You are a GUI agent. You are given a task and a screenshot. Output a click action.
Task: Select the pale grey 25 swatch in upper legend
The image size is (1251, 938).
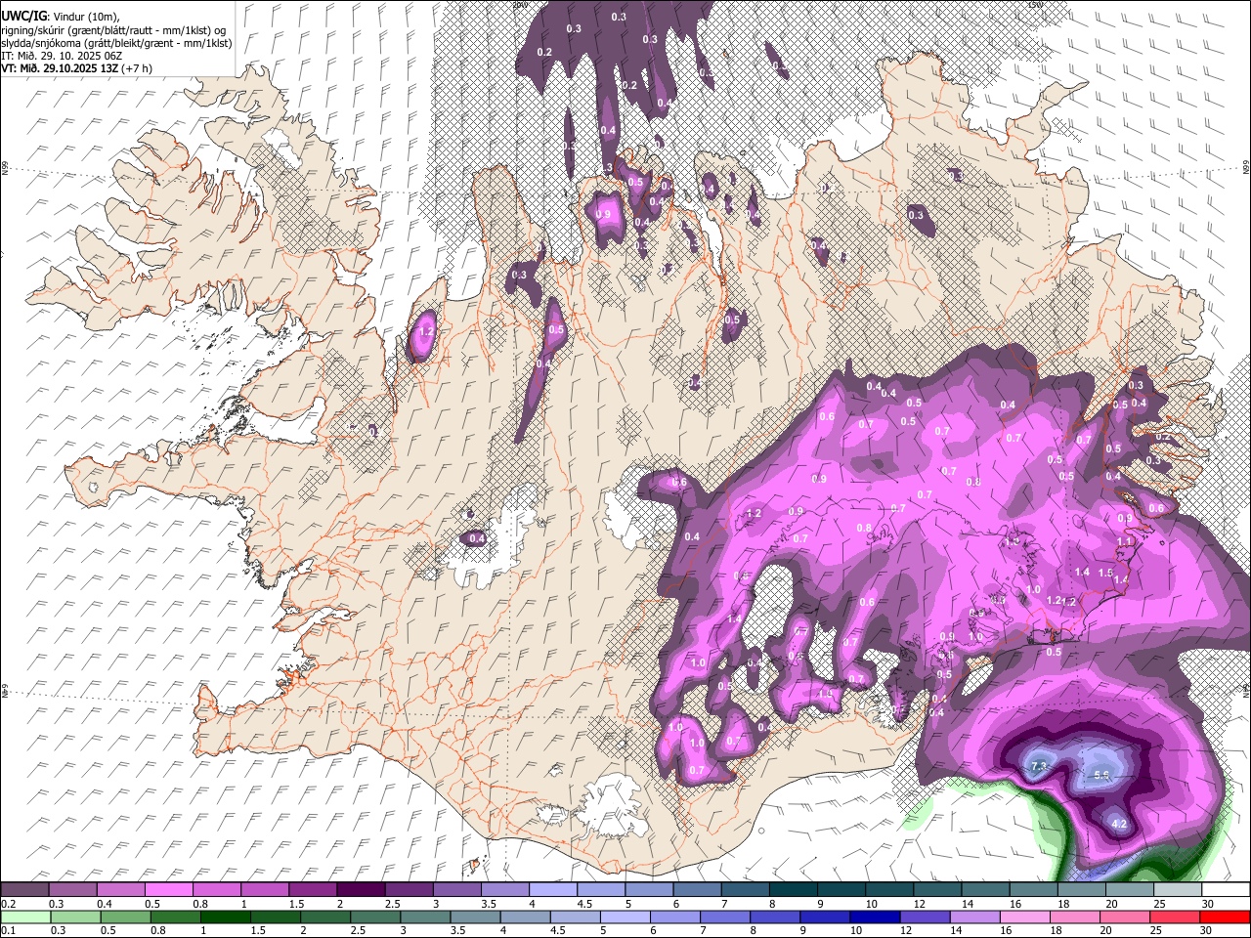[1178, 889]
